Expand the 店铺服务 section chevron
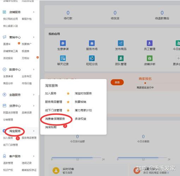This screenshot has height=176, width=180. [34, 12]
